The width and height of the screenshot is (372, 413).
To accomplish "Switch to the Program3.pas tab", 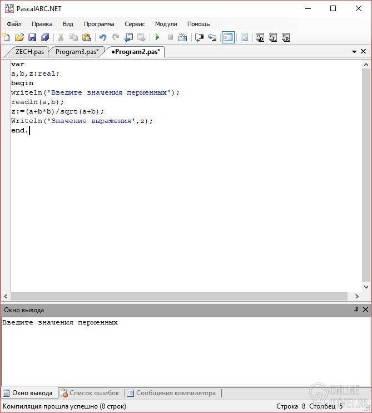I will click(77, 52).
